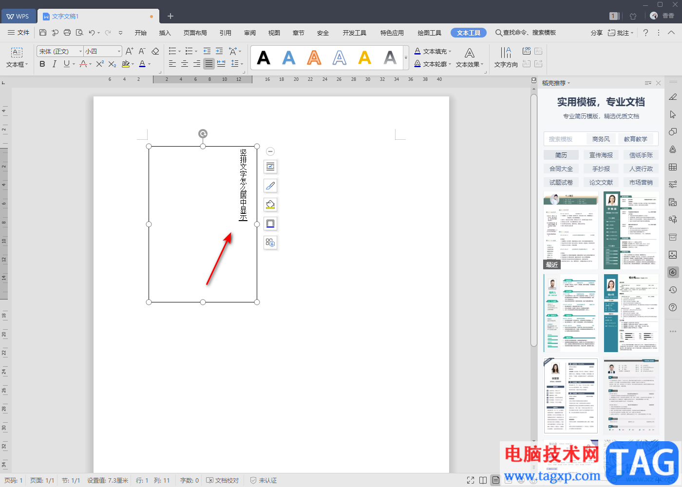Click the text direction (文字方向) button
The height and width of the screenshot is (487, 682).
click(x=506, y=57)
